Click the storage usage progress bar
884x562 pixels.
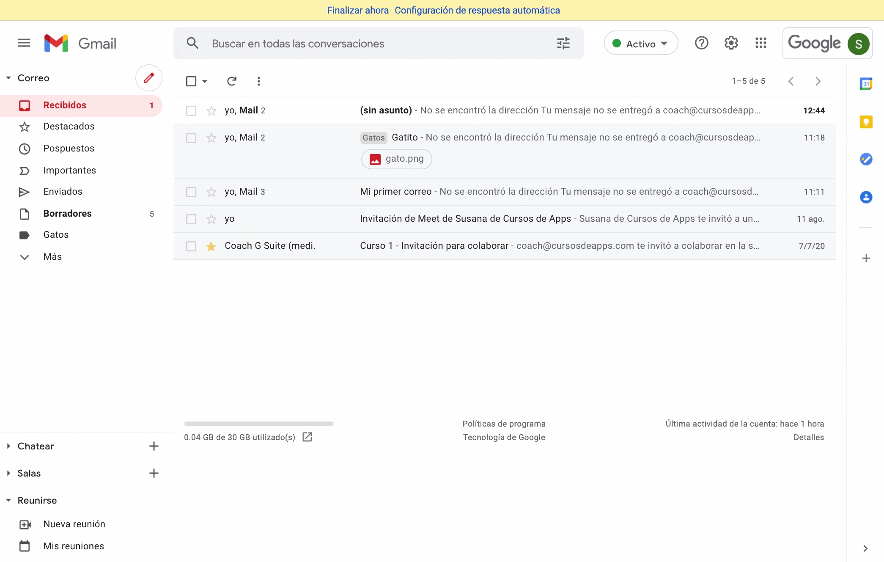(259, 423)
